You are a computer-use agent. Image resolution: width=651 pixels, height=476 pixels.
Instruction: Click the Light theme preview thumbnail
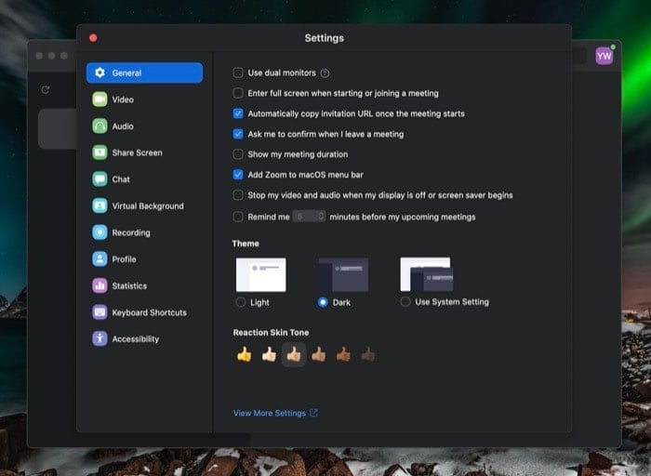[260, 274]
